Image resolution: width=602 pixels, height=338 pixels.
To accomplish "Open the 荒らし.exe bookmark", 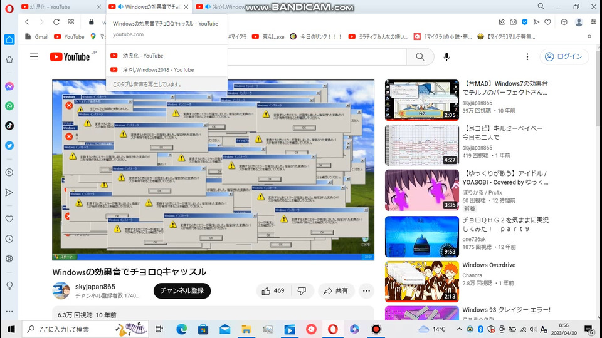I will click(268, 37).
